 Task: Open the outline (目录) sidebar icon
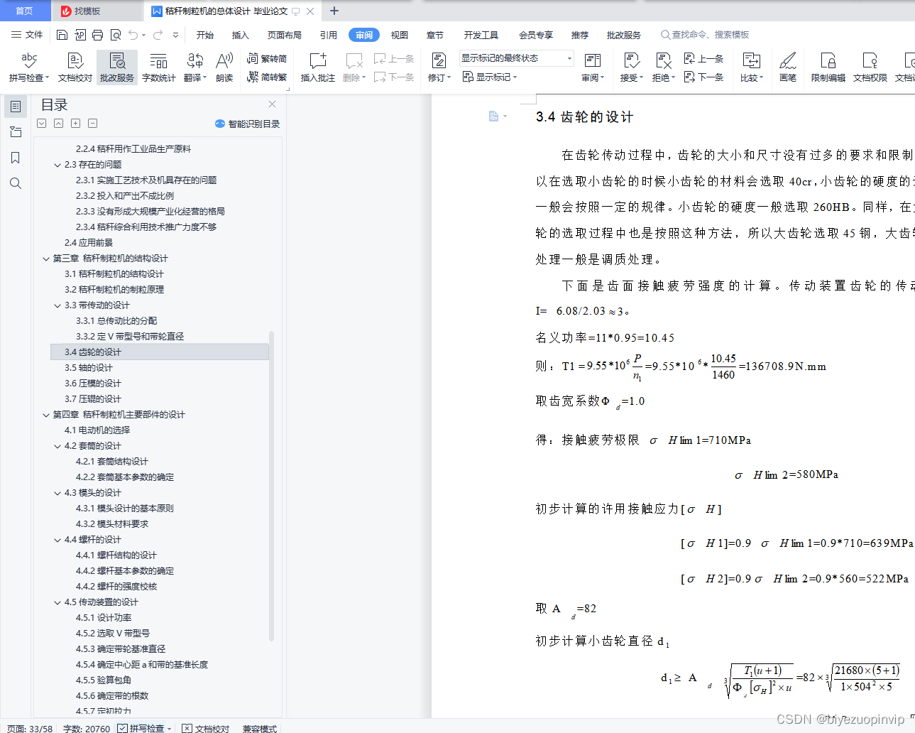point(16,107)
